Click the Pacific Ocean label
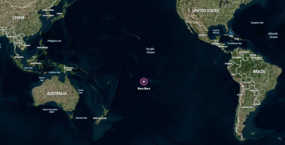Image resolution: width=285 pixels, height=145 pixels. pyautogui.click(x=150, y=51)
